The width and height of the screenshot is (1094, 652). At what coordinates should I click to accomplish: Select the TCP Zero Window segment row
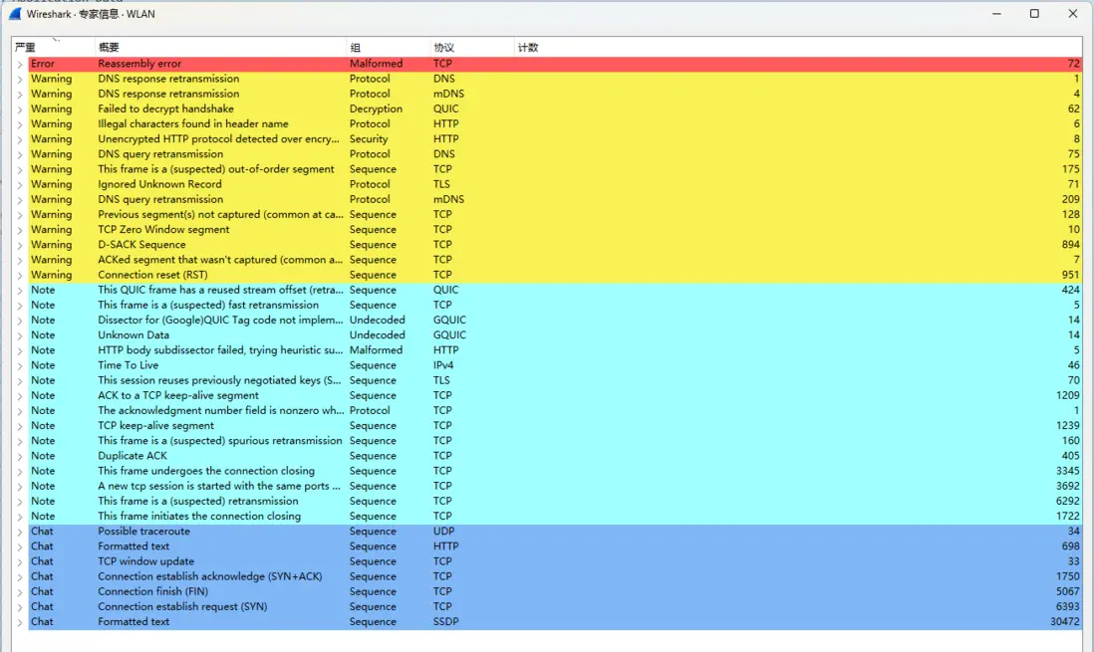pos(555,229)
